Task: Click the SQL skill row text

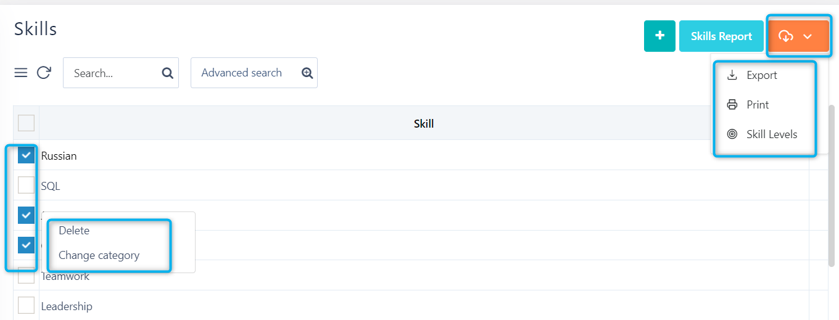Action: pyautogui.click(x=51, y=186)
